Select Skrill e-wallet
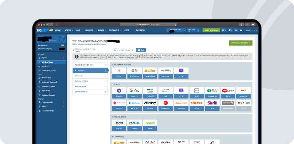294x144 pixels. click(212, 105)
